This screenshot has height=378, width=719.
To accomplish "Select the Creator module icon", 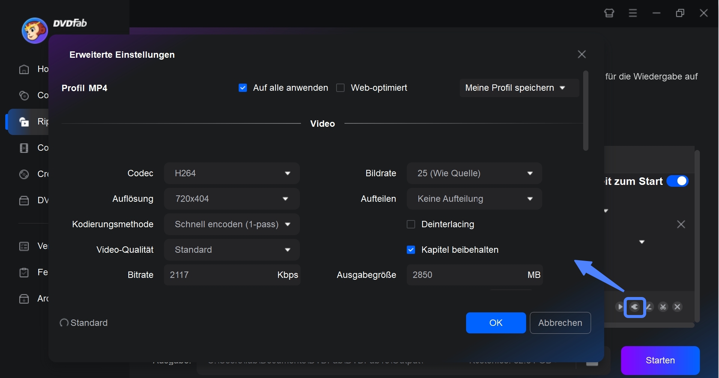I will click(x=24, y=174).
